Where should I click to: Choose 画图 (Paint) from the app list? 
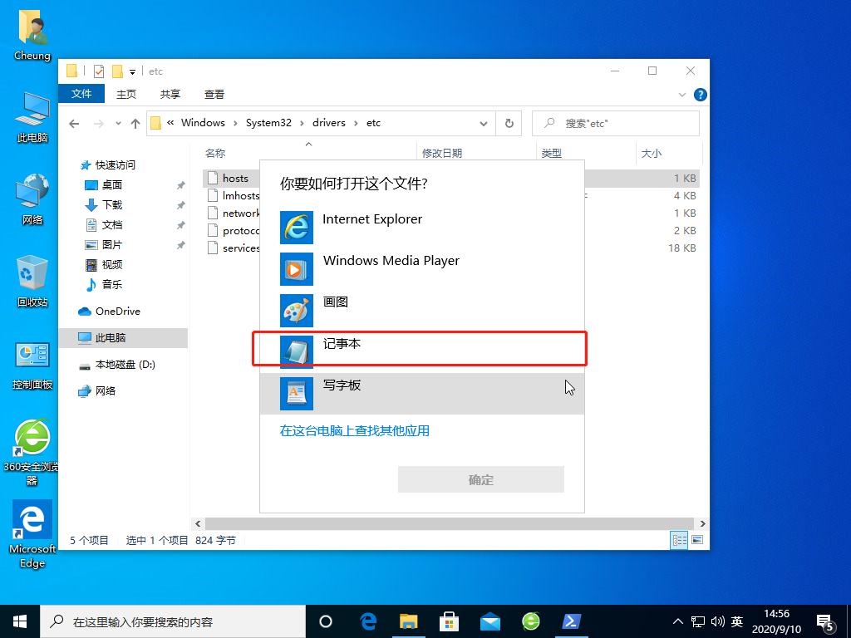[335, 302]
